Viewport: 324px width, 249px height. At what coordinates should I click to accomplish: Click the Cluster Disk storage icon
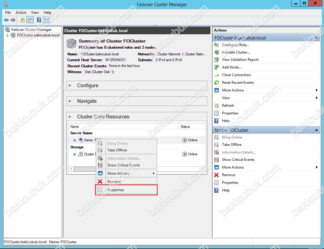(x=80, y=154)
